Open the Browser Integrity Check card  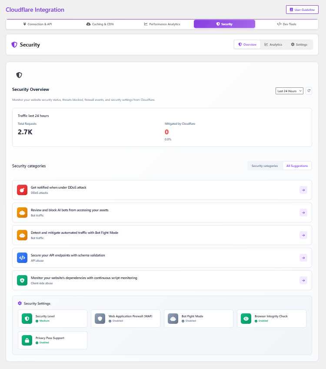point(271,319)
